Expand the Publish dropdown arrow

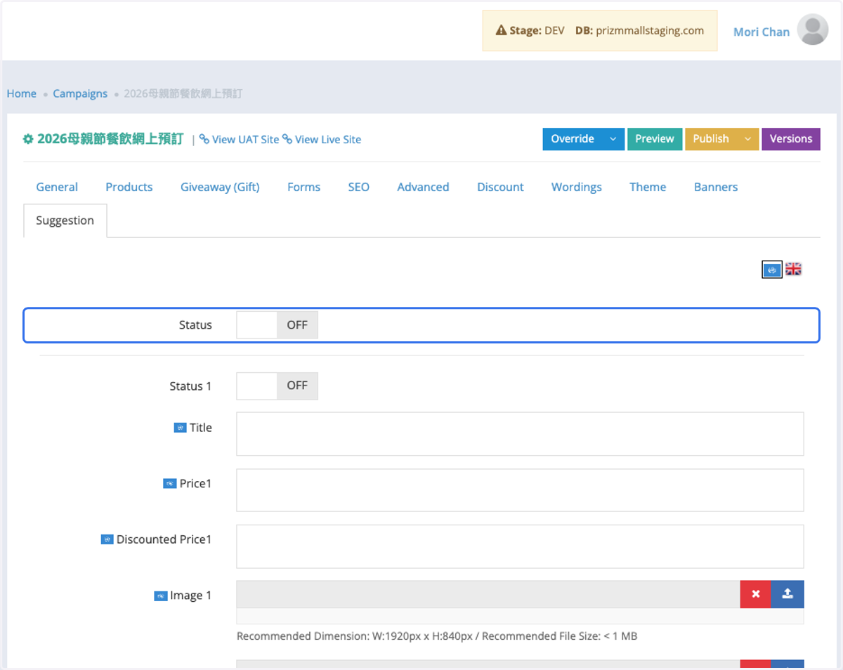(x=748, y=139)
